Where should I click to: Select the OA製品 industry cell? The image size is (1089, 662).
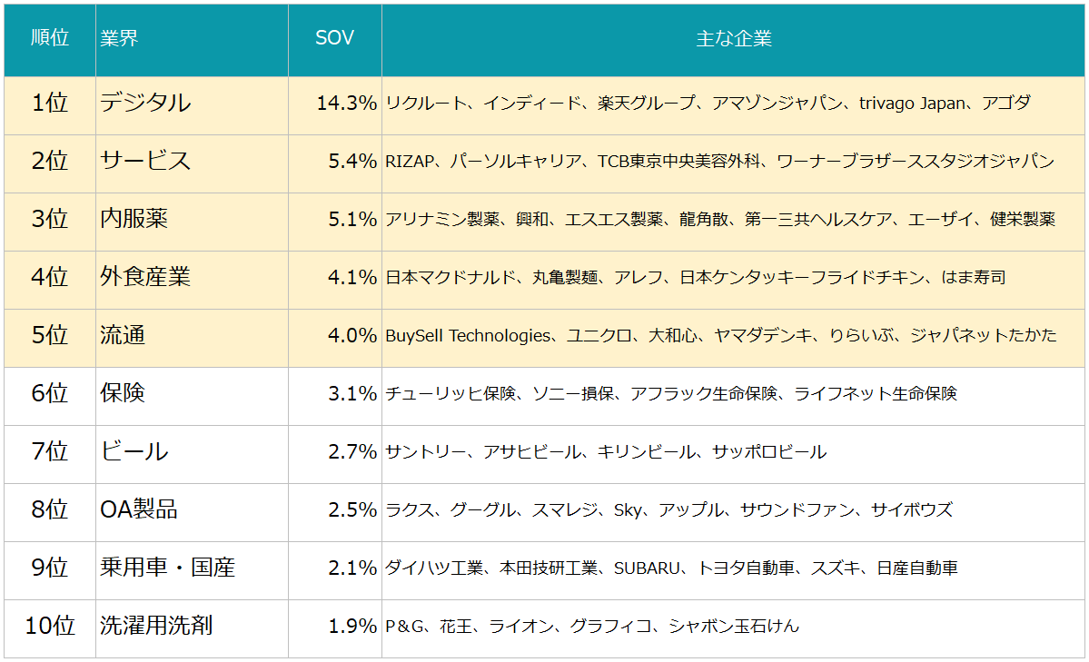192,513
